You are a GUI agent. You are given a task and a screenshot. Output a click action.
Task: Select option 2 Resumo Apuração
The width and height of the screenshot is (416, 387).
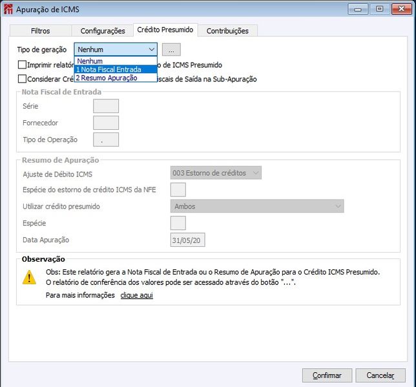(116, 78)
